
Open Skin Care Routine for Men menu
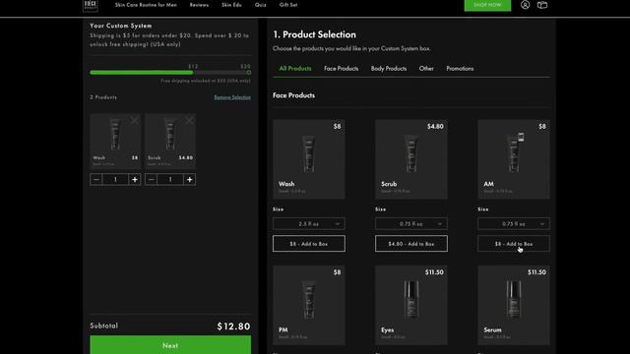click(x=146, y=5)
